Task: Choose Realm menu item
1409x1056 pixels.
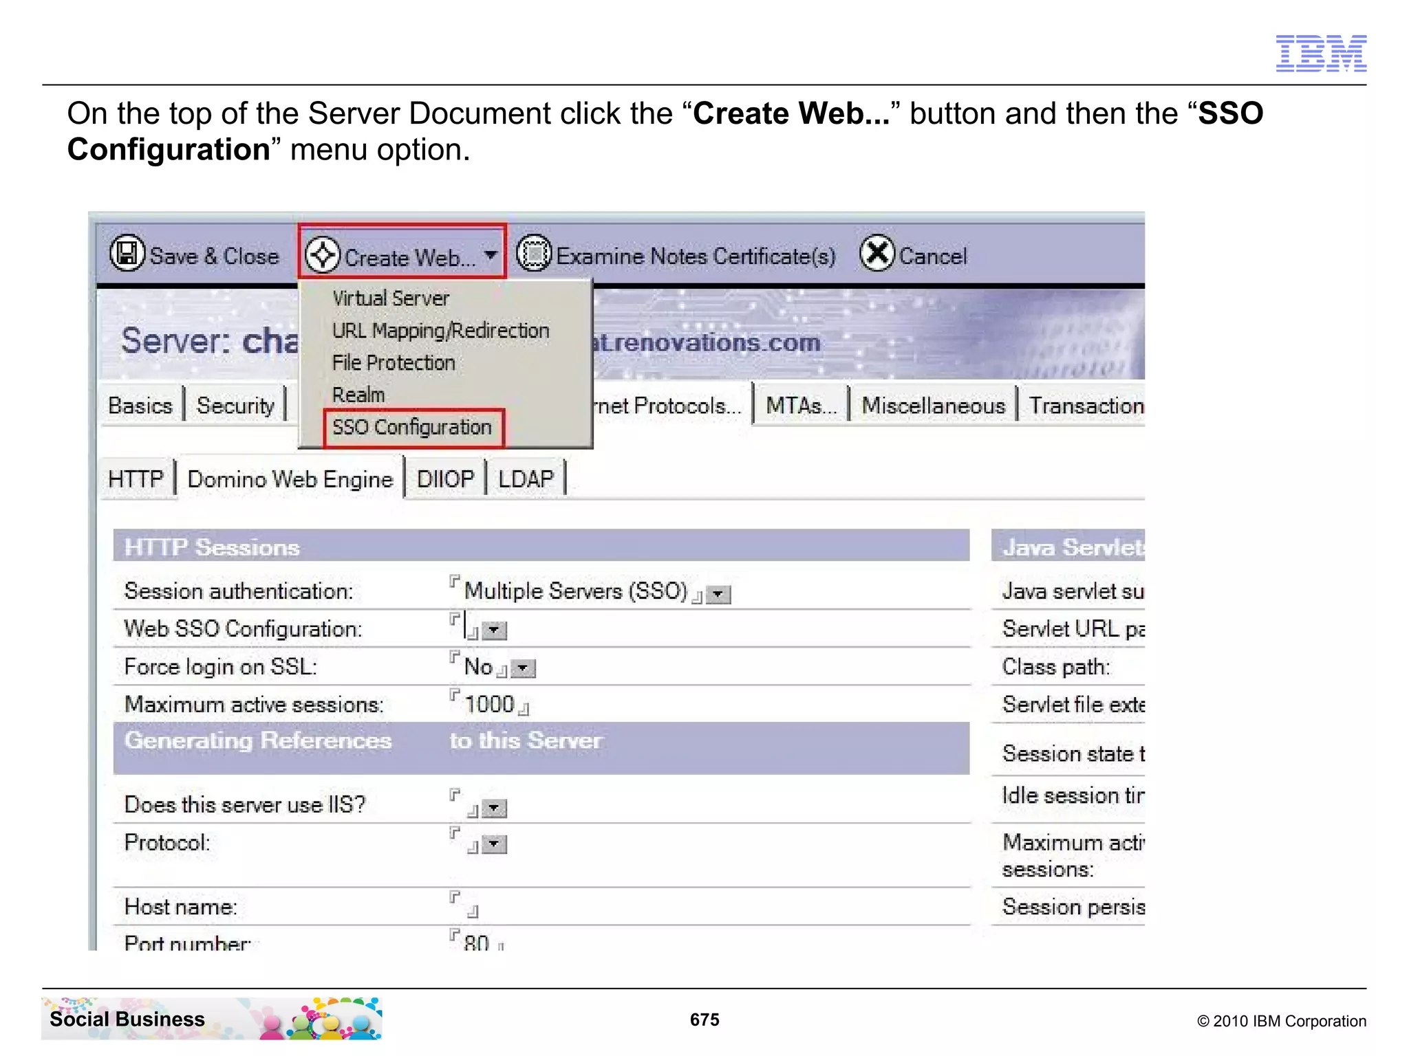Action: click(x=358, y=395)
